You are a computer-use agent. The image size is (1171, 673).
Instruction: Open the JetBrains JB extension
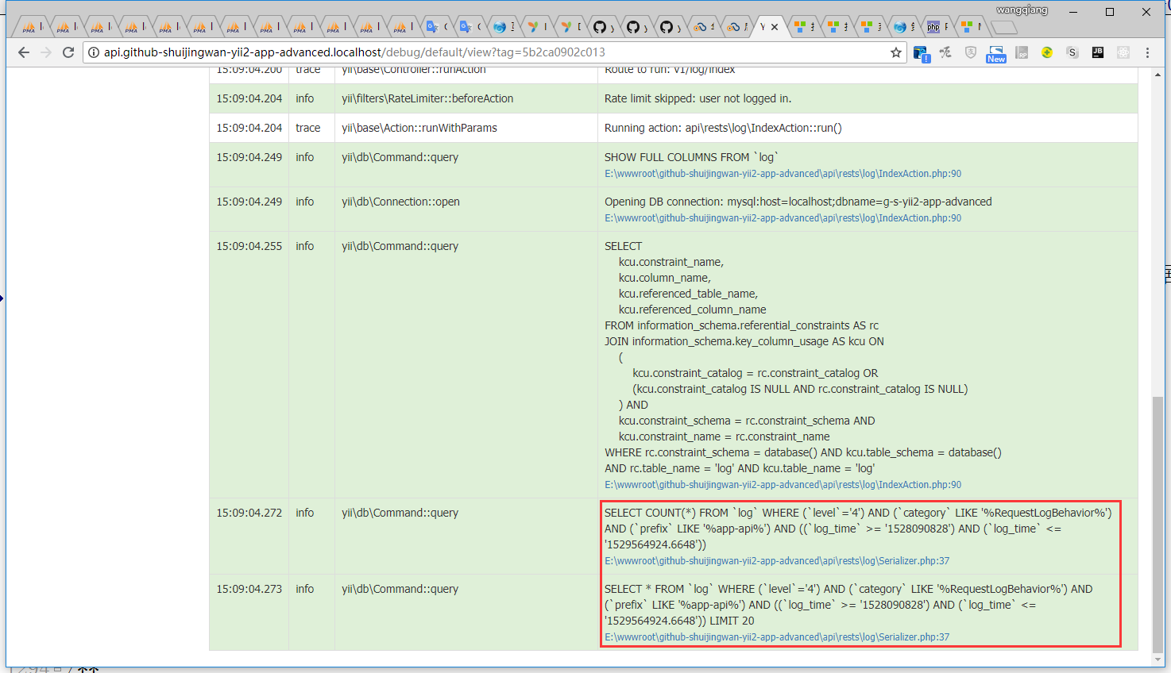pos(1098,52)
